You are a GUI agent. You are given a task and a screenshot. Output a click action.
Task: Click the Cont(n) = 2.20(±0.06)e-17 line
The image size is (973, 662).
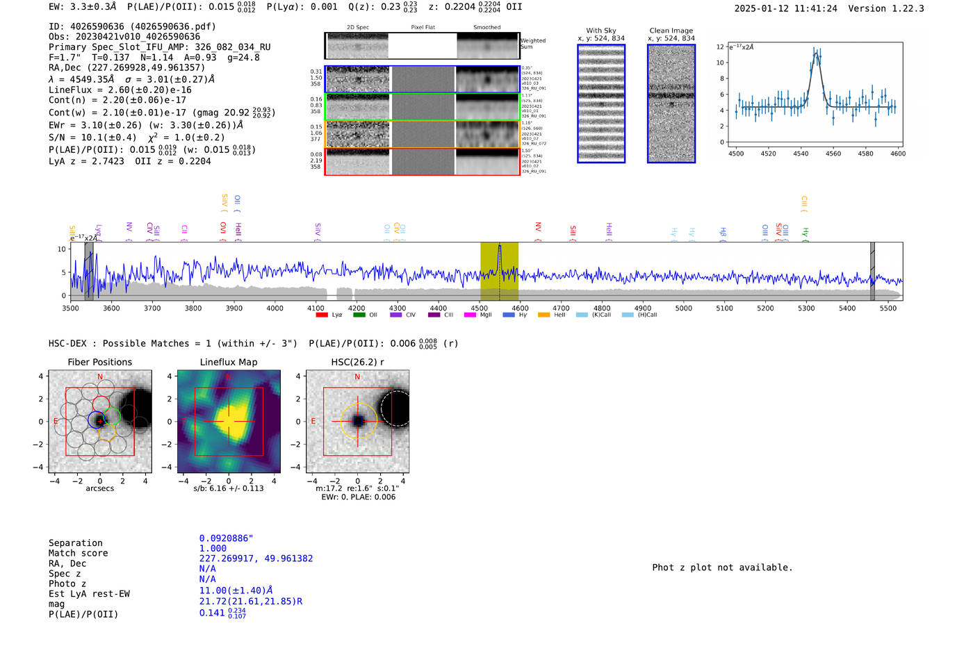(x=117, y=100)
